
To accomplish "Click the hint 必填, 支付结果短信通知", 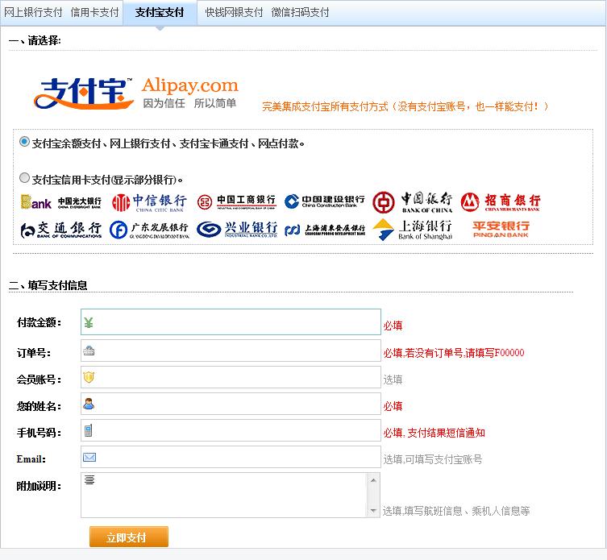I will point(434,433).
